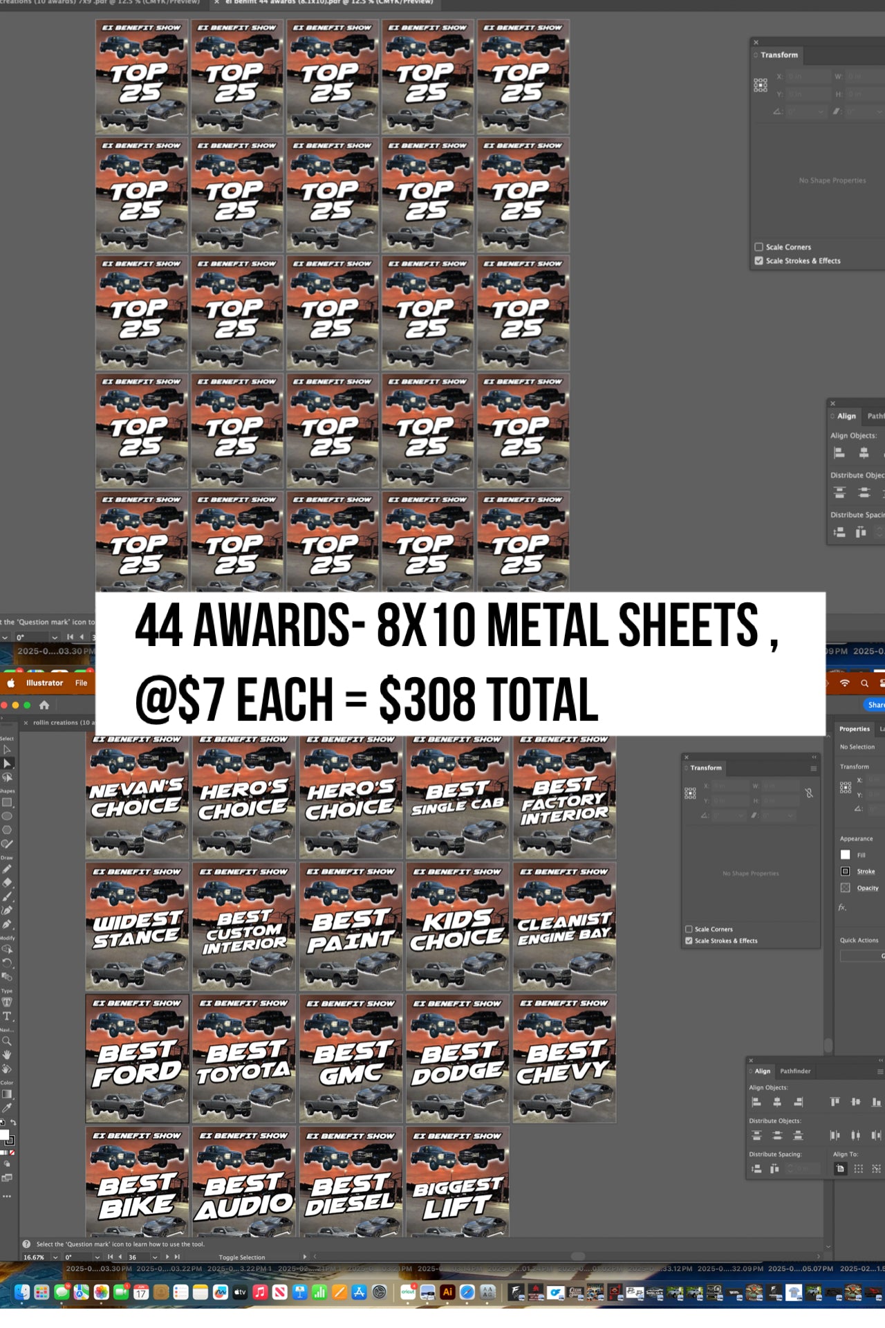Switch to the Pathfinder tab
The height and width of the screenshot is (1328, 885).
(x=795, y=1071)
